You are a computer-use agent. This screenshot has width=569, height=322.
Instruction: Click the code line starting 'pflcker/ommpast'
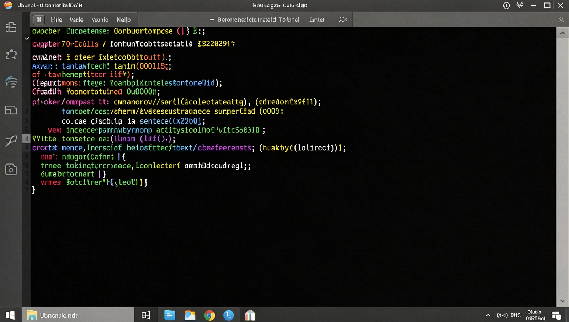click(177, 102)
